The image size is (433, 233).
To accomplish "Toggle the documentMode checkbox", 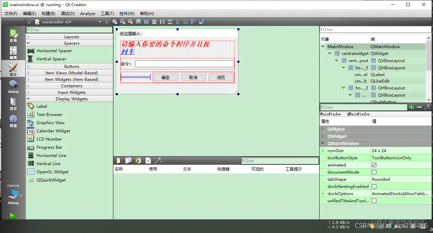I will pos(374,172).
